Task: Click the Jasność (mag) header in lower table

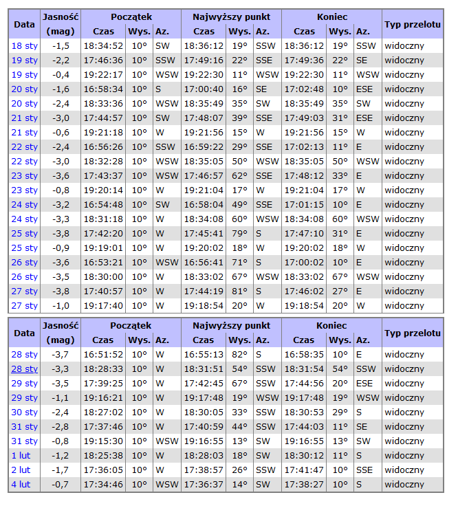Action: point(61,333)
